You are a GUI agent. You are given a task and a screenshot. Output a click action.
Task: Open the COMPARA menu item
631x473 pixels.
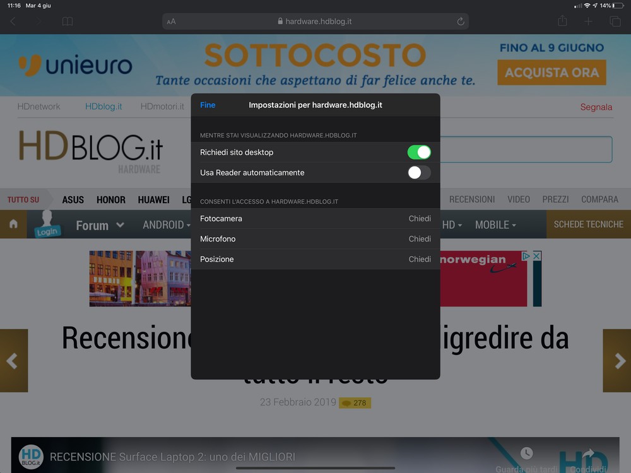(599, 199)
